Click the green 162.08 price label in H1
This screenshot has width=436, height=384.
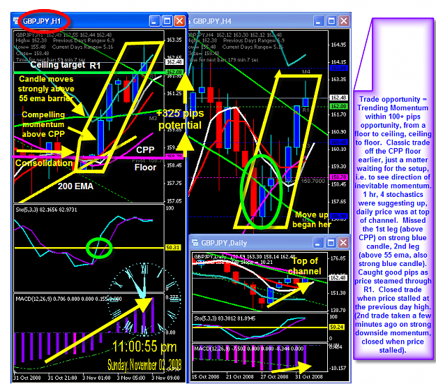click(174, 72)
